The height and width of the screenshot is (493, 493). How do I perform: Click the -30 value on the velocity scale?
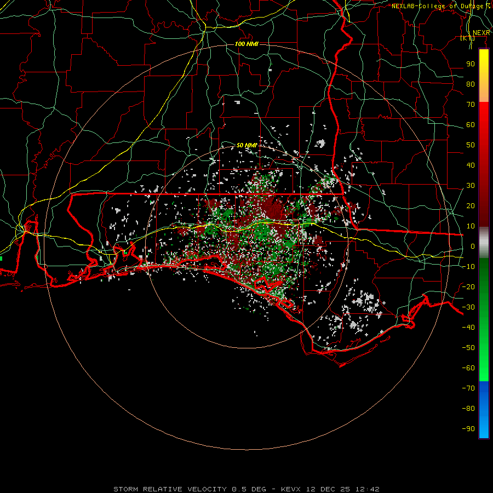(x=468, y=307)
